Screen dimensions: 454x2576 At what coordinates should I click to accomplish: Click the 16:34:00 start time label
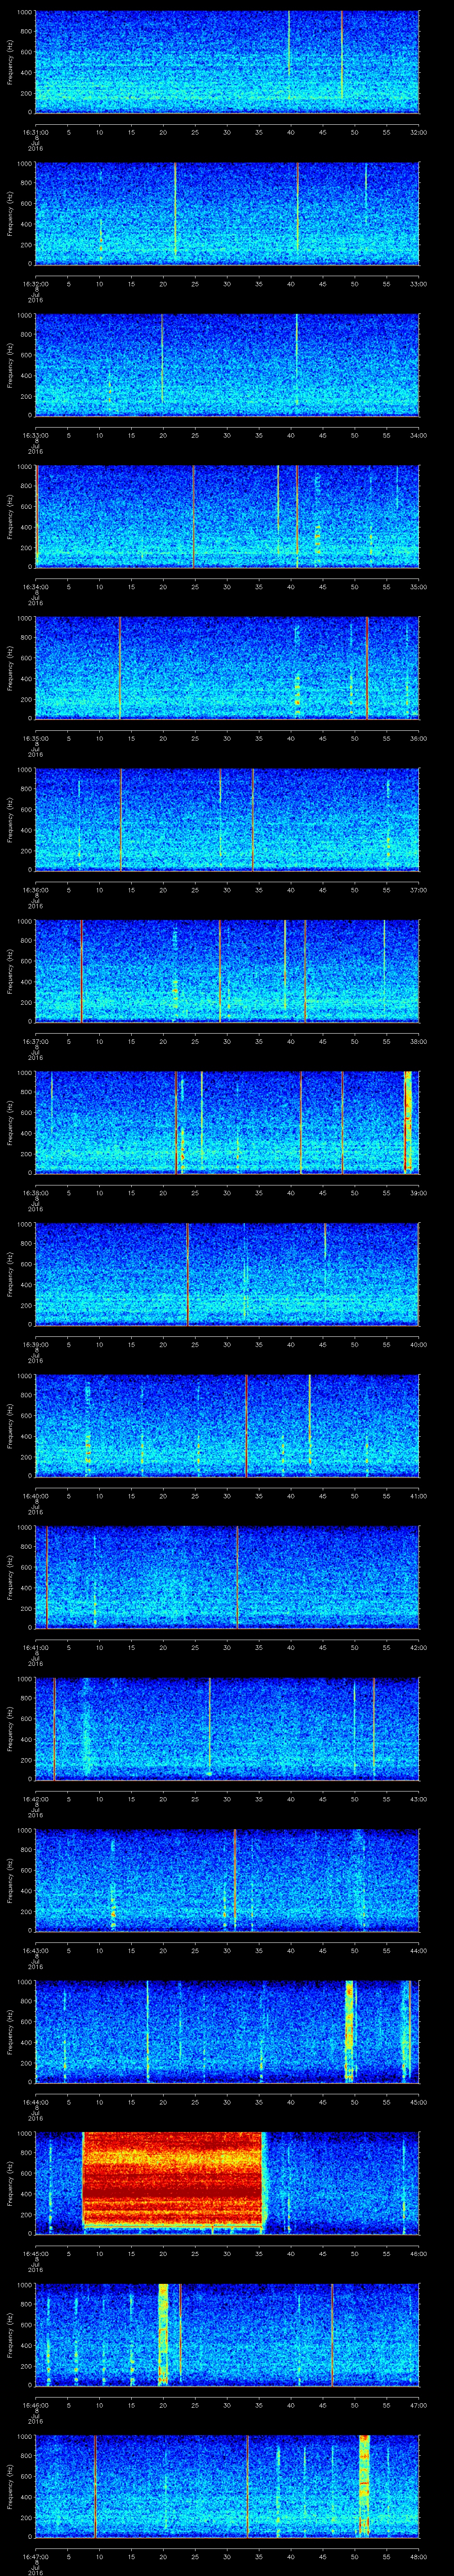point(36,586)
